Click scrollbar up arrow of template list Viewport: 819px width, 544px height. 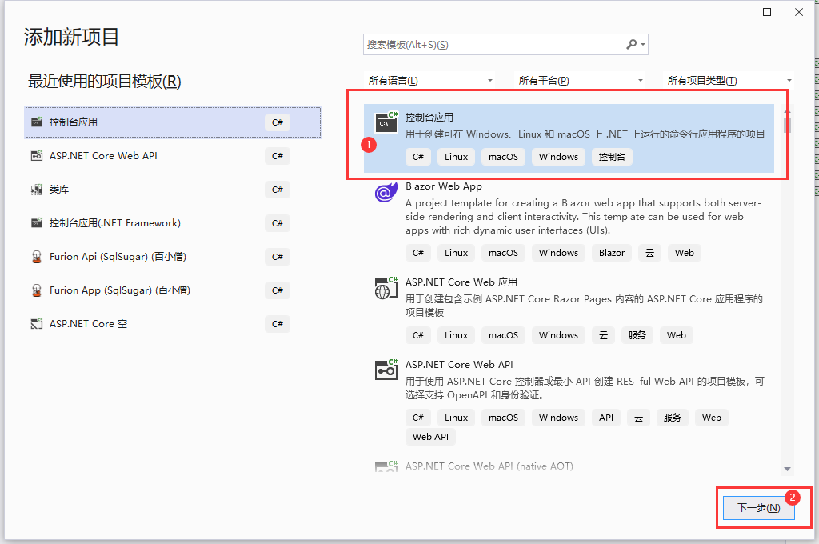[787, 110]
